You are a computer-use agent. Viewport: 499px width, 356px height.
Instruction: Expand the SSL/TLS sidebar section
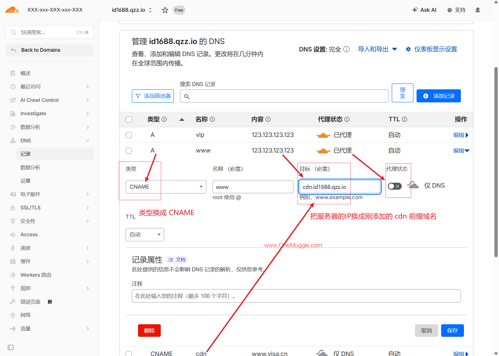(x=88, y=208)
